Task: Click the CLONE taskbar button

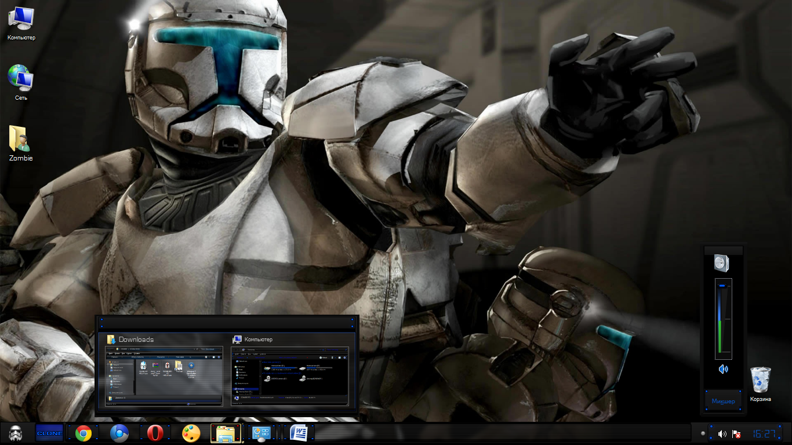Action: (50, 433)
